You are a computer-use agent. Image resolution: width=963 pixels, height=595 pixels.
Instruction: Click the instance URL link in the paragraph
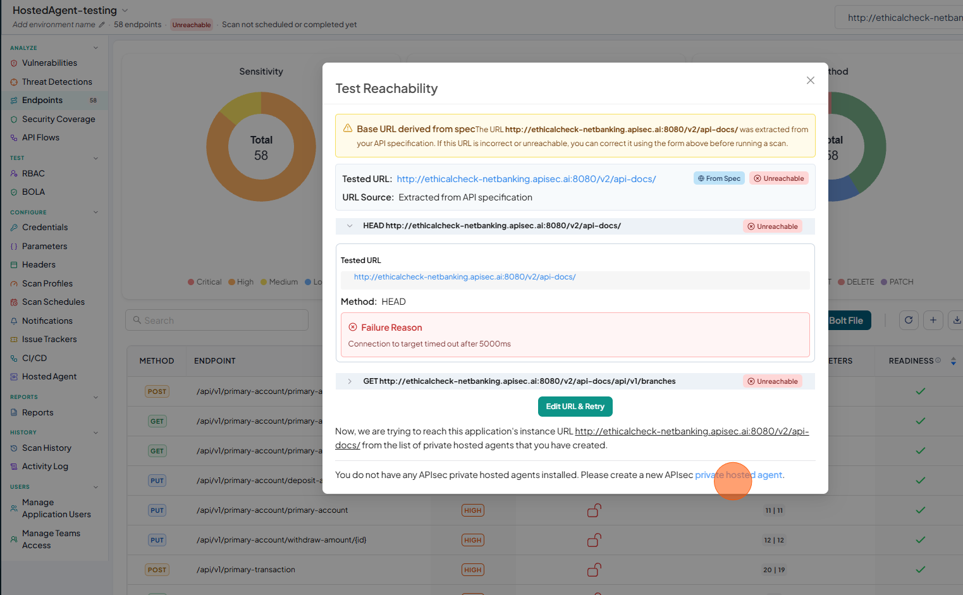692,431
